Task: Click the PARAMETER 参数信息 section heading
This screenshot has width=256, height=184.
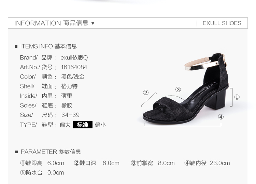Action: coord(51,152)
